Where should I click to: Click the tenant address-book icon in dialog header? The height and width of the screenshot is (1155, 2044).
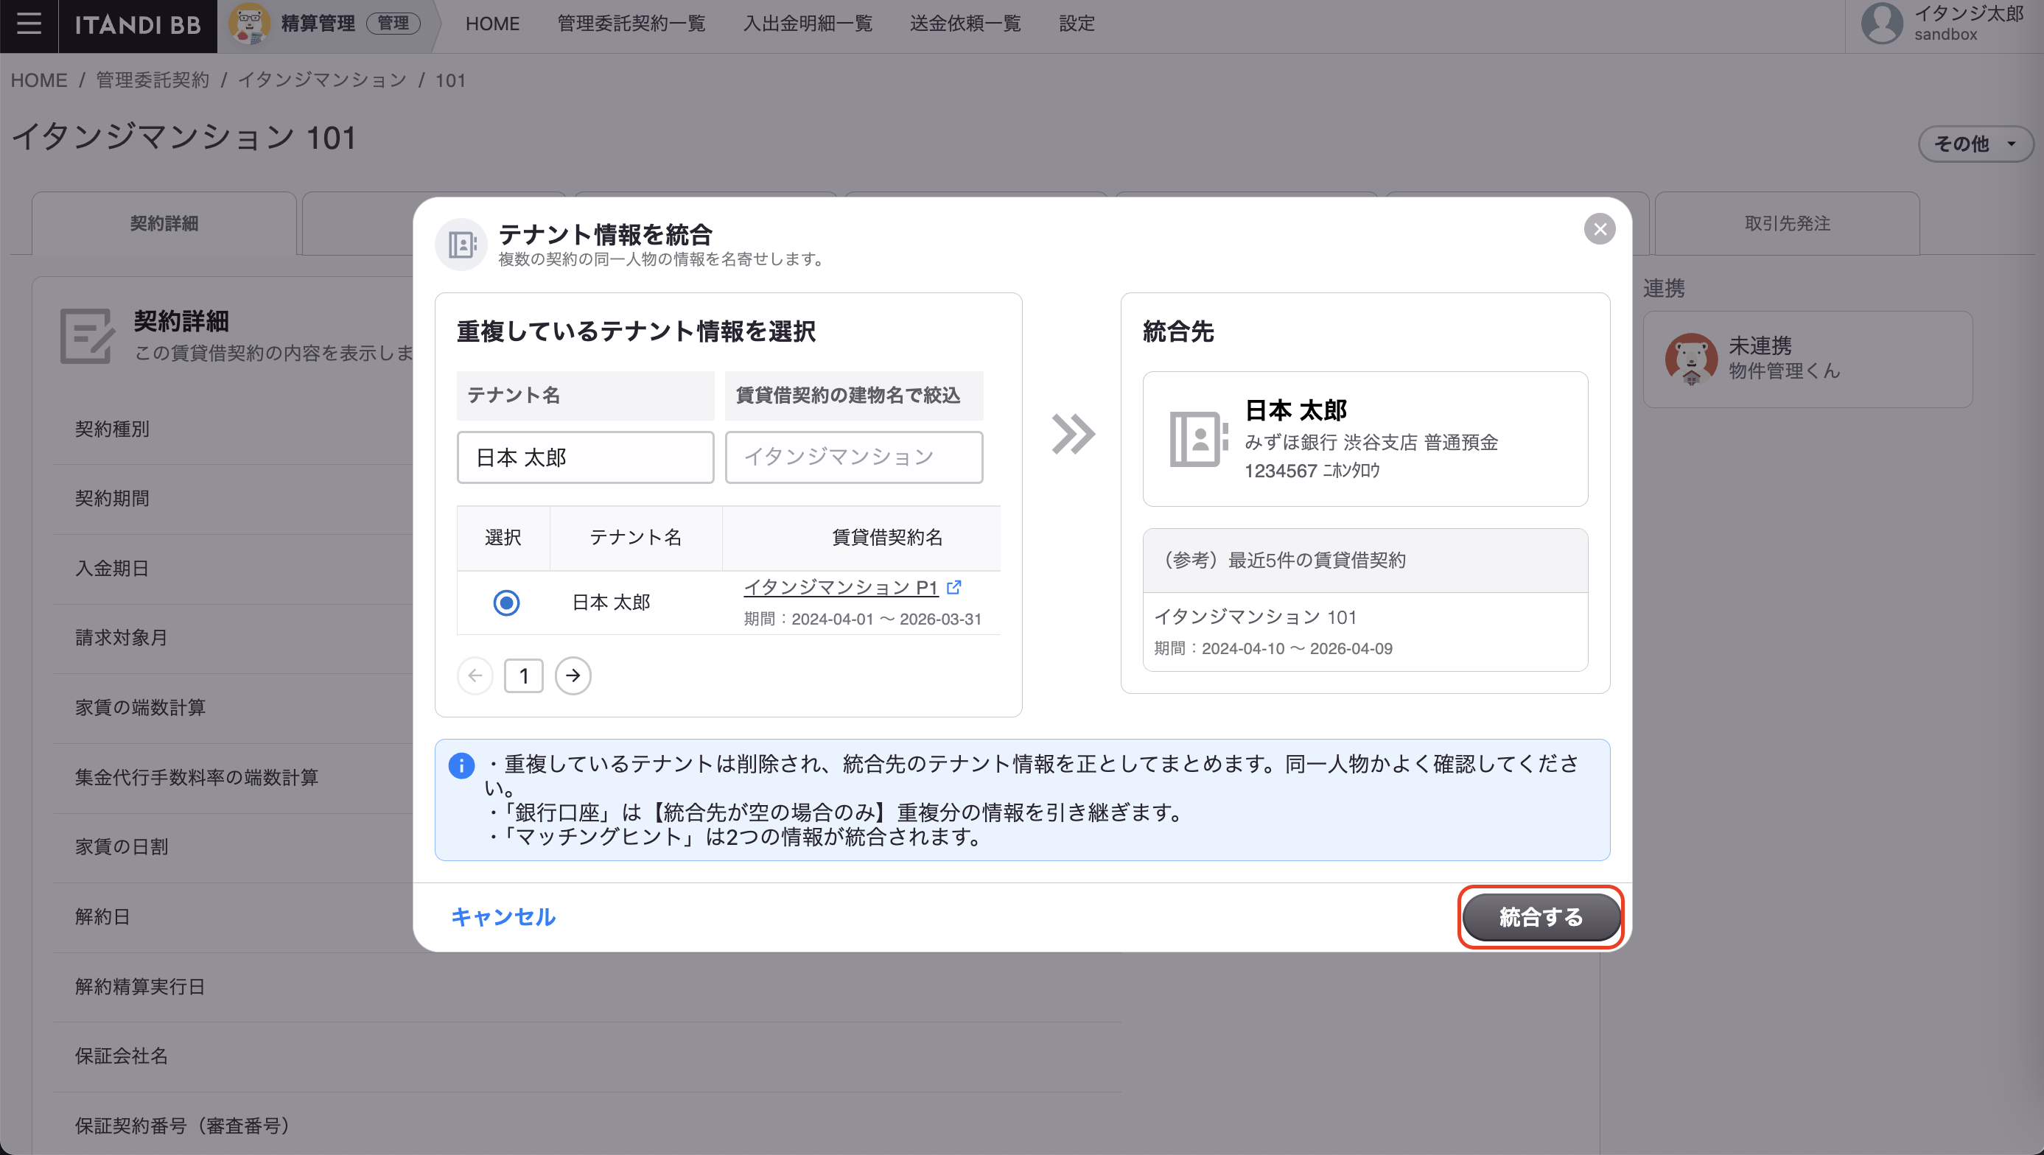(462, 245)
